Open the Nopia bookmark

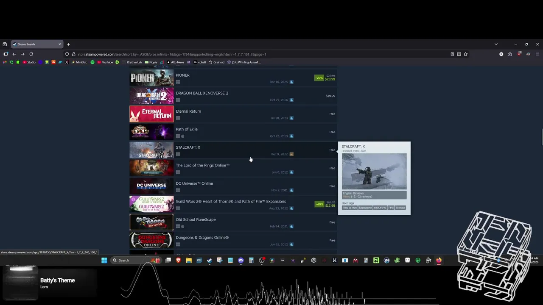click(151, 62)
